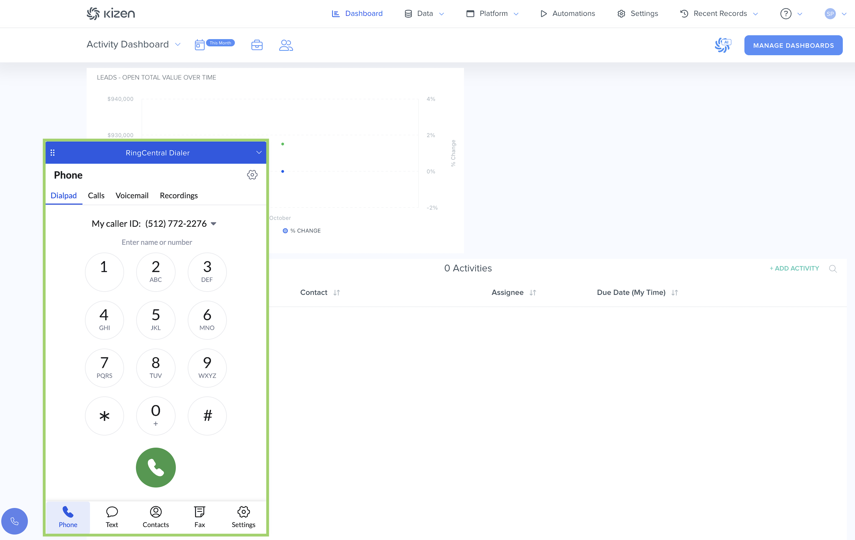Open Fax in the dialer bottom bar
Screen dimensions: 855x540
pyautogui.click(x=200, y=517)
